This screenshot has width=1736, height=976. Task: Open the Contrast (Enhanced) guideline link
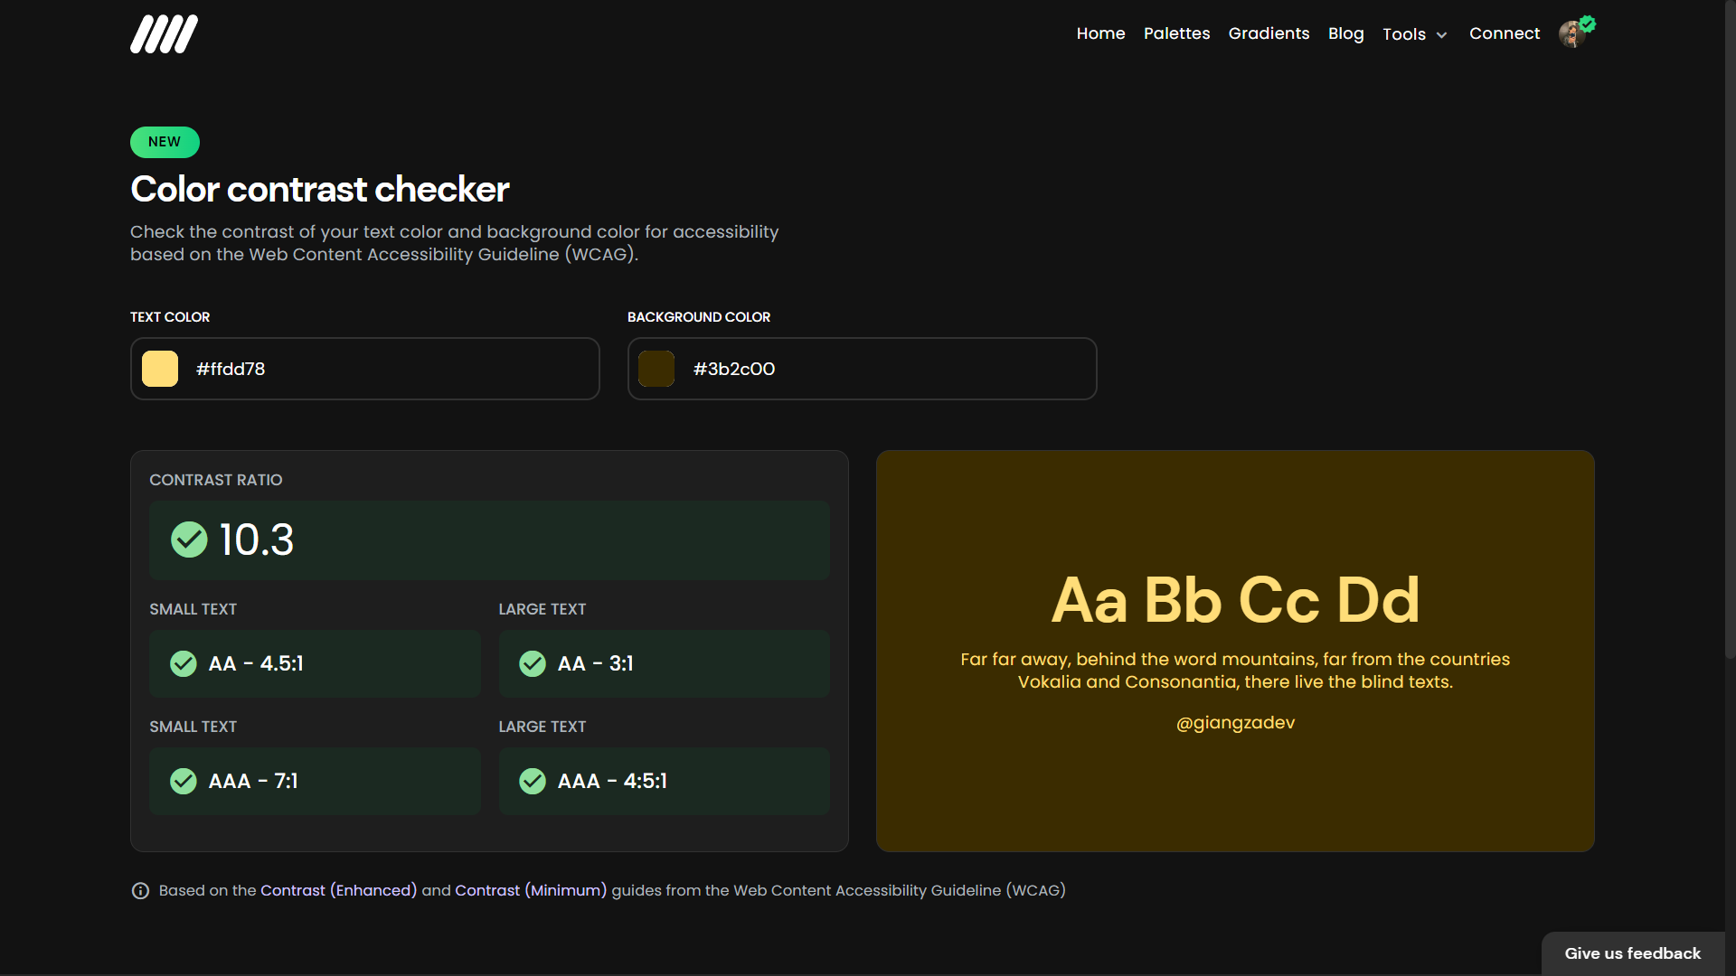tap(338, 890)
